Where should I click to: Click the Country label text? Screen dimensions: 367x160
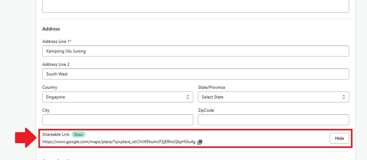[x=50, y=87]
